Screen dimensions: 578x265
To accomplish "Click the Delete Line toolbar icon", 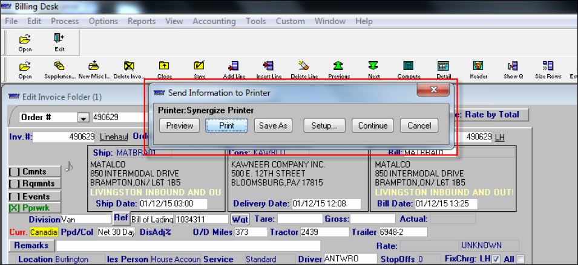I will (x=304, y=69).
